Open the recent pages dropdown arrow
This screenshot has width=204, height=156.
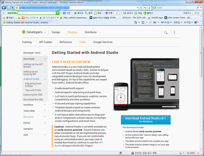[x=13, y=8]
